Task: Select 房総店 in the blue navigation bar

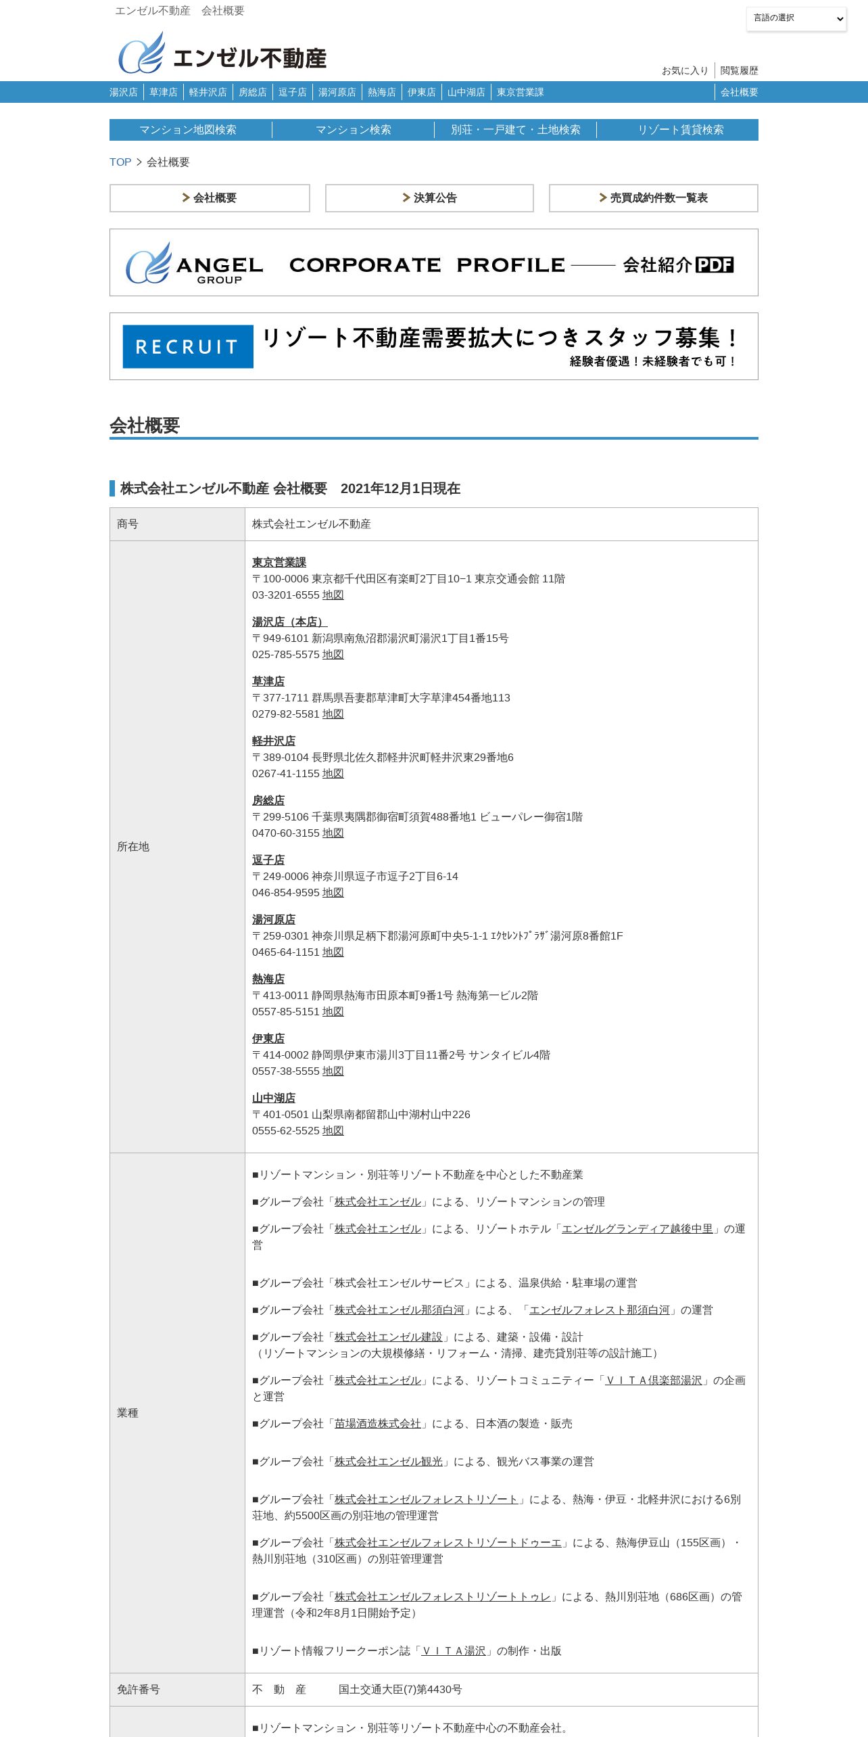Action: [x=253, y=92]
